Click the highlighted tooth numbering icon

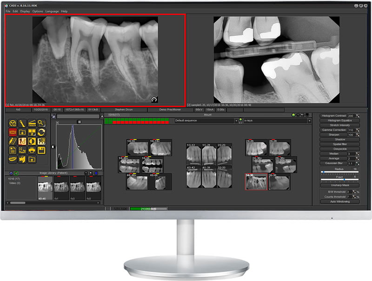coord(22,141)
